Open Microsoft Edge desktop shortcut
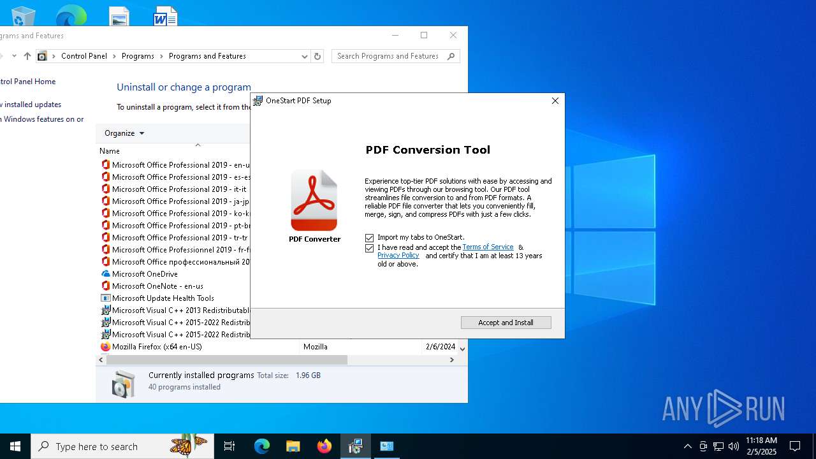The width and height of the screenshot is (816, 459). (71, 15)
